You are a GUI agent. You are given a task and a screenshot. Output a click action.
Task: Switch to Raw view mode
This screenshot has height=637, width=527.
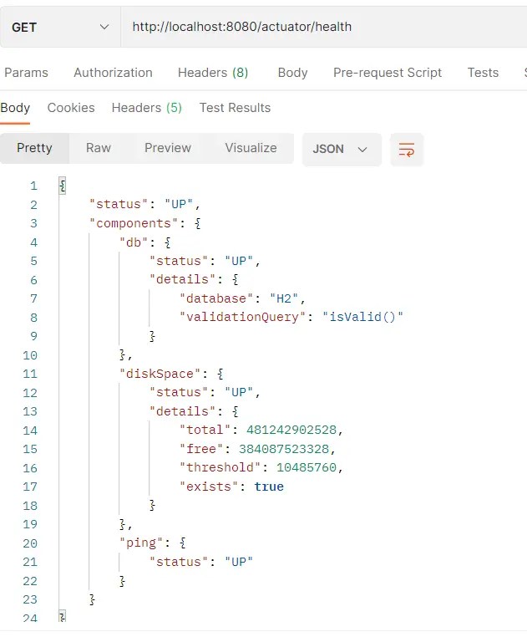[x=99, y=148]
